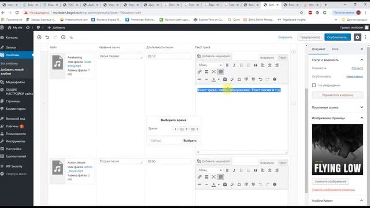Decrease indent in first track editor
The width and height of the screenshot is (370, 208).
(x=246, y=79)
